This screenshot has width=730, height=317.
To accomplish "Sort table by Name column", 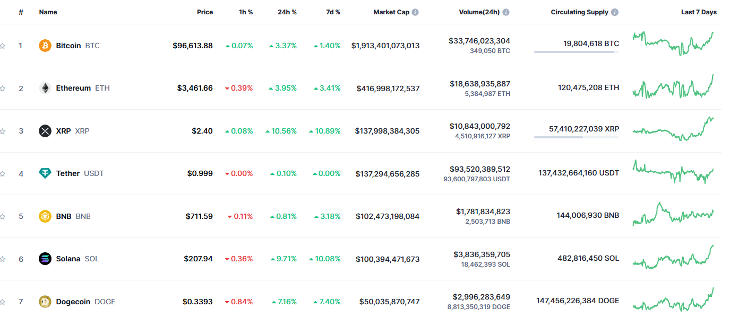I will pos(48,12).
